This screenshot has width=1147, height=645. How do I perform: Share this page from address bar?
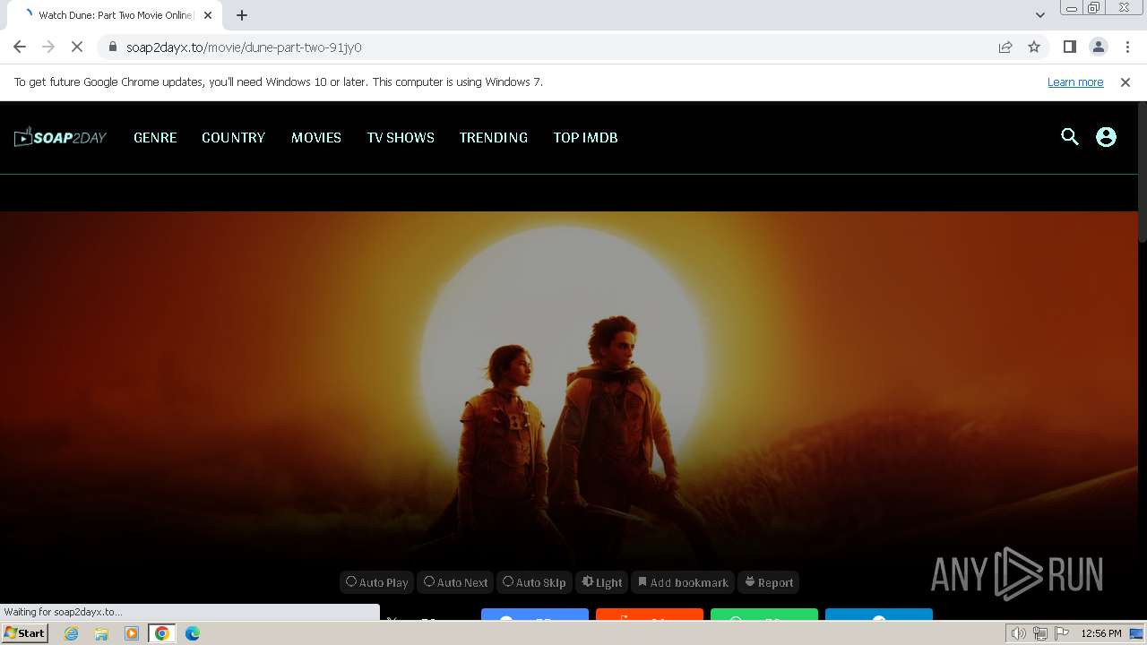point(1005,47)
